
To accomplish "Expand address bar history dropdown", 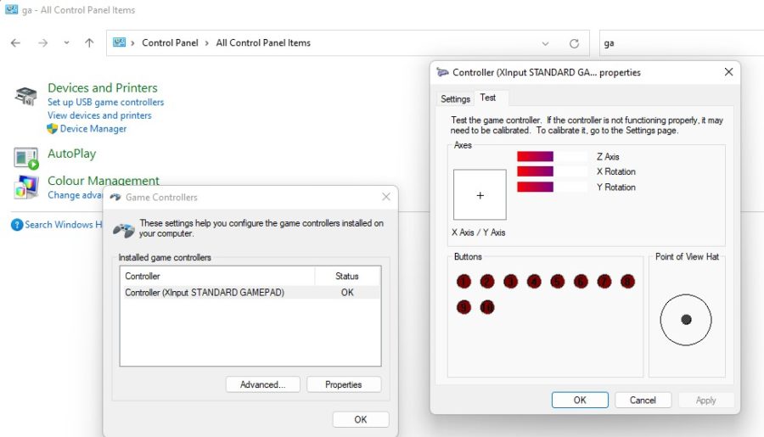I will coord(545,43).
